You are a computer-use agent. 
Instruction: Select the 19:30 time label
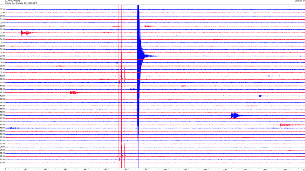(2, 137)
